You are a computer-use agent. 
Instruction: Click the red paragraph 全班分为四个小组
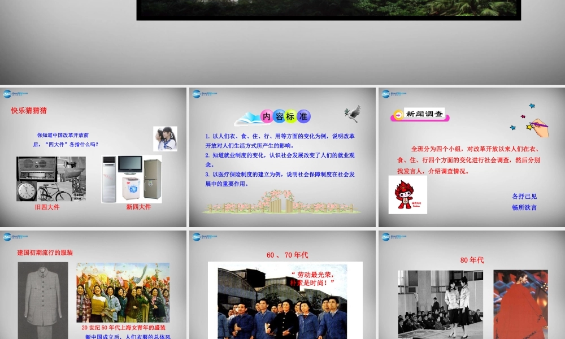point(468,160)
